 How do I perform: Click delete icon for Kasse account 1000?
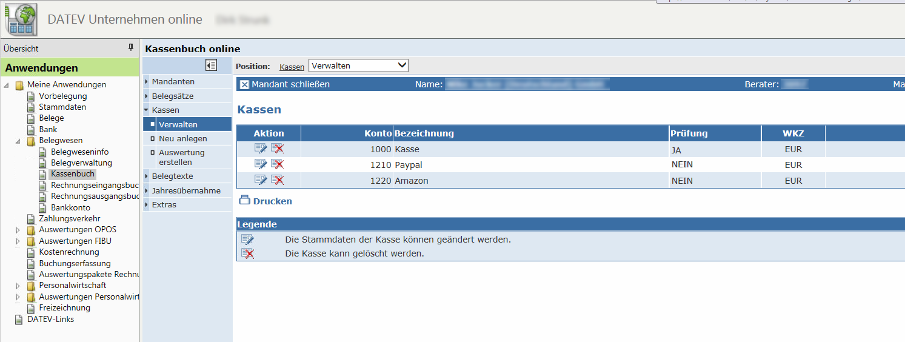[278, 149]
